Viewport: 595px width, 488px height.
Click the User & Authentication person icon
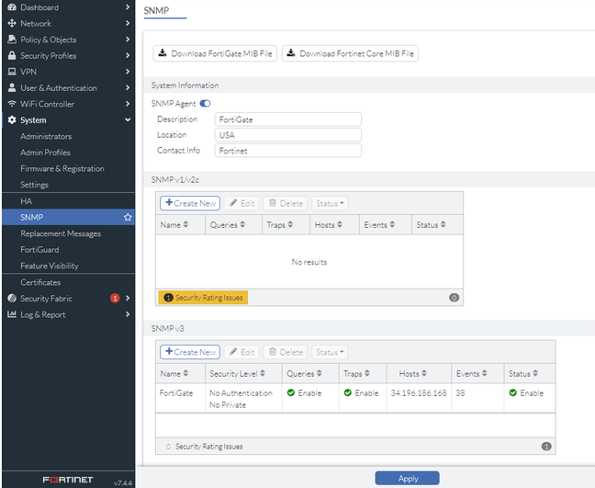coord(12,87)
